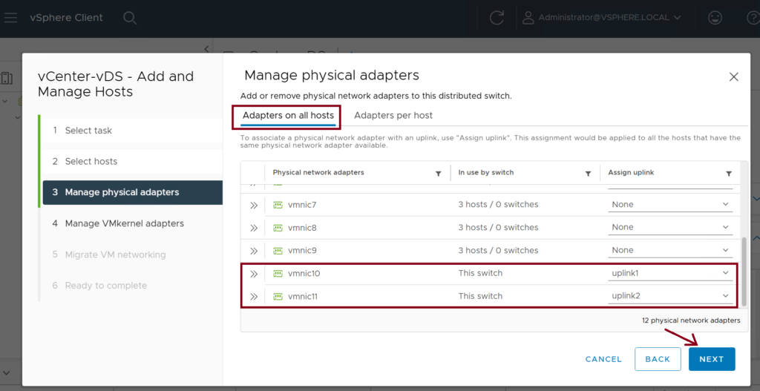This screenshot has width=760, height=391.
Task: Click the NEXT button
Action: pyautogui.click(x=712, y=359)
